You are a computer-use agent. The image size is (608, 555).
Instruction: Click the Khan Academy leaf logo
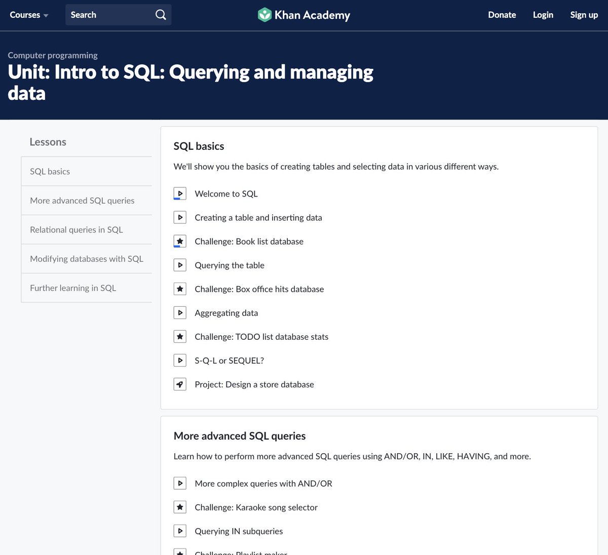pyautogui.click(x=264, y=15)
